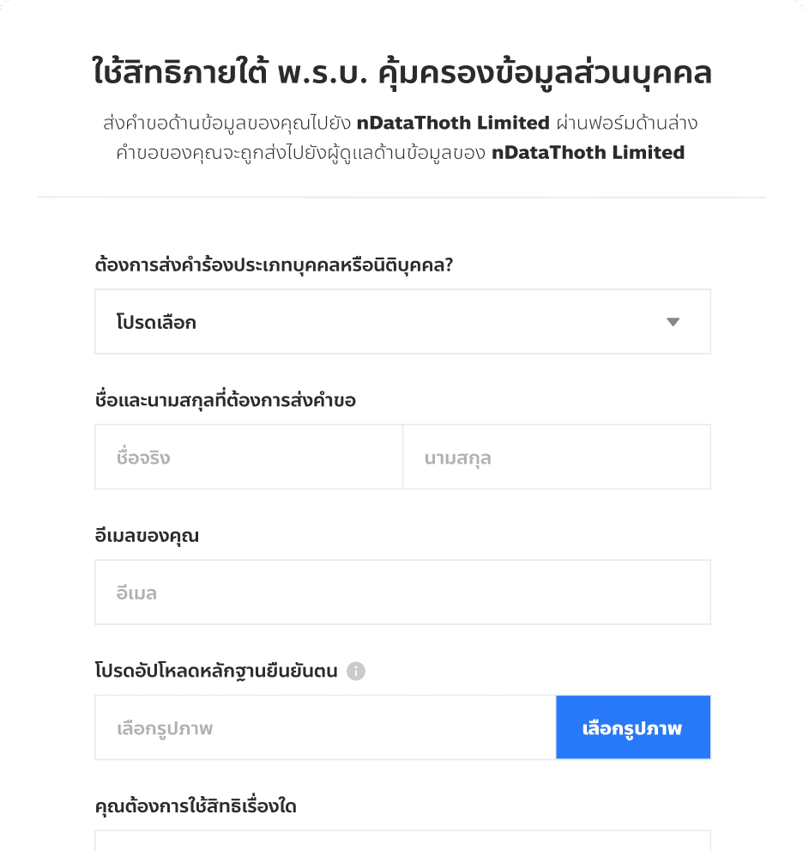Click the dropdown arrow on โปรดเลือก selector
Viewport: 803px width, 851px height.
[x=674, y=321]
